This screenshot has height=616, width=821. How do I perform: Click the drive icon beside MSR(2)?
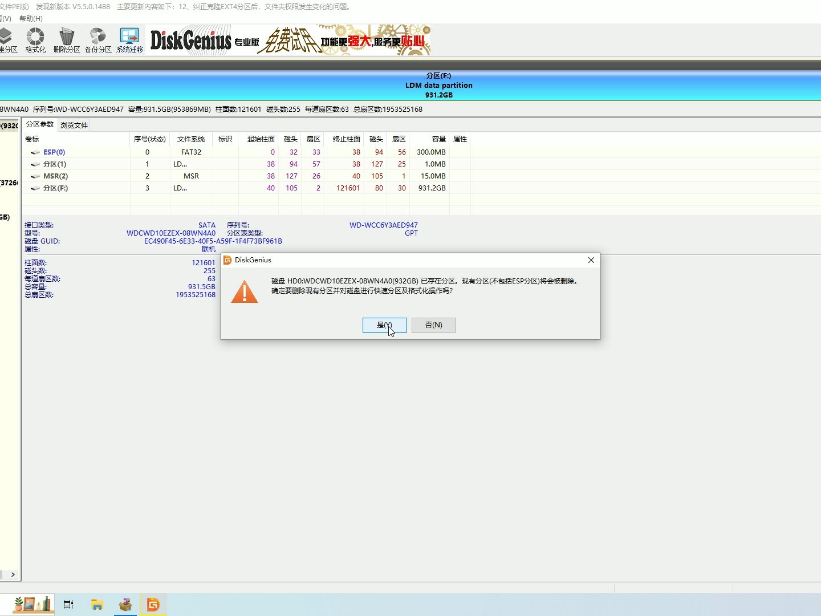point(35,176)
